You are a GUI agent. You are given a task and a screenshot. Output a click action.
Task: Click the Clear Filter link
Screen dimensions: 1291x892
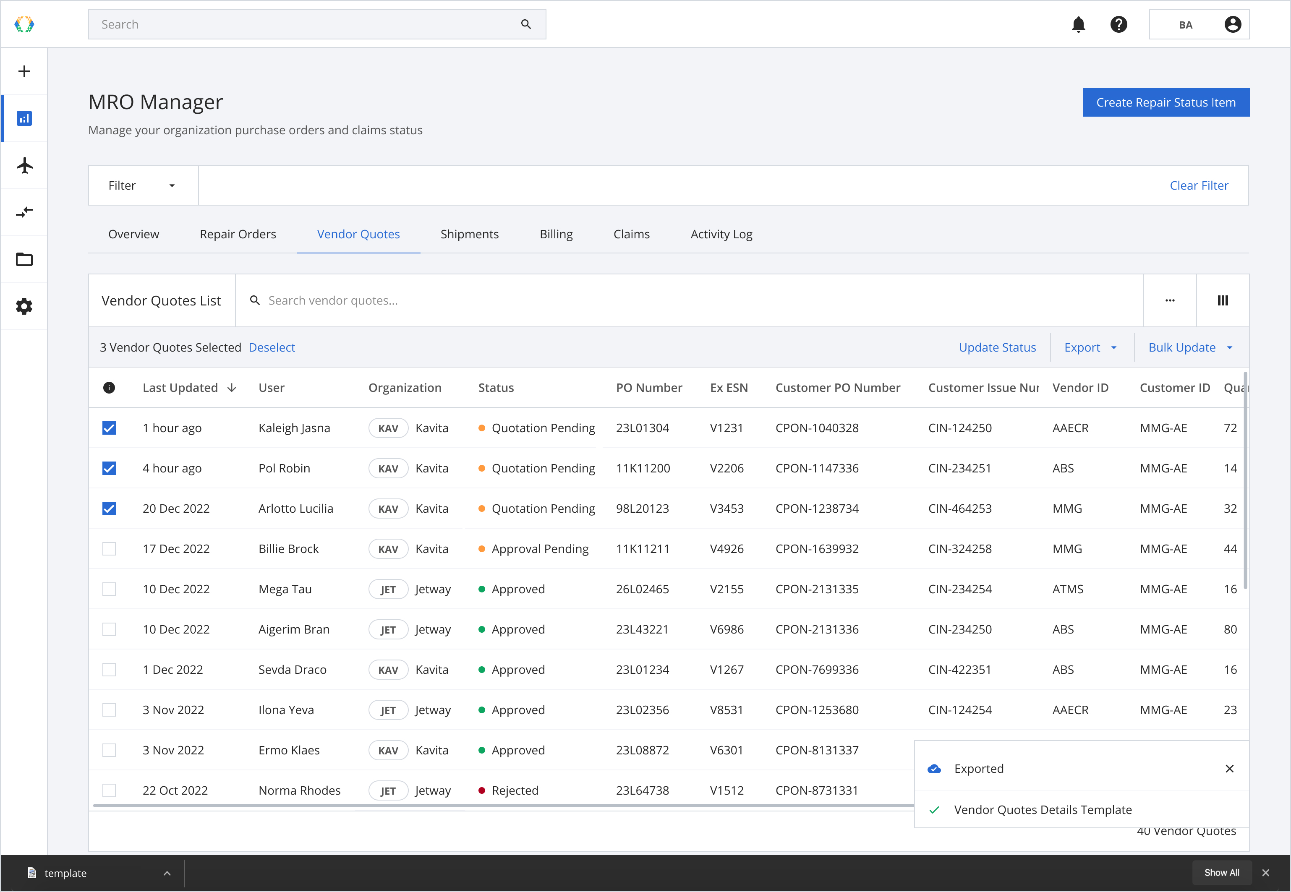(x=1199, y=185)
